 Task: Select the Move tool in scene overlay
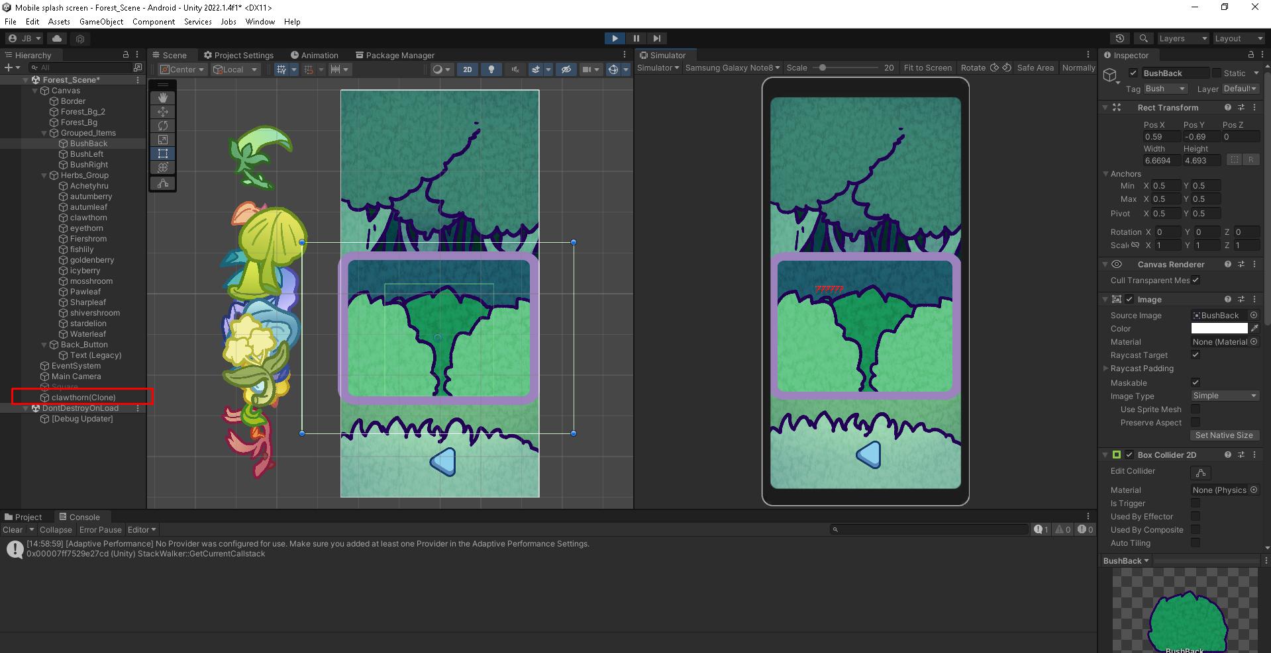coord(163,112)
